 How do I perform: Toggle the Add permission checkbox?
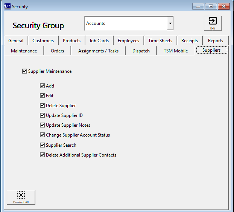tap(43, 86)
